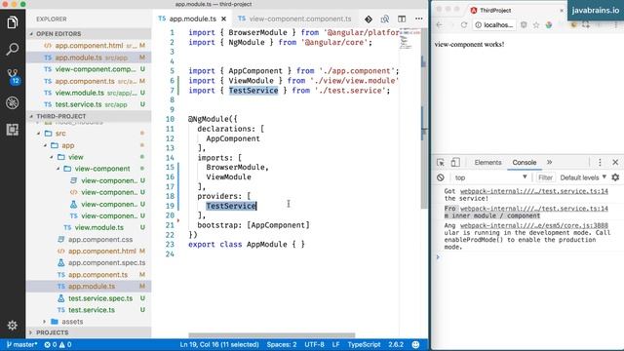Close the app.module.ts editor tab
The width and height of the screenshot is (624, 351).
(223, 19)
